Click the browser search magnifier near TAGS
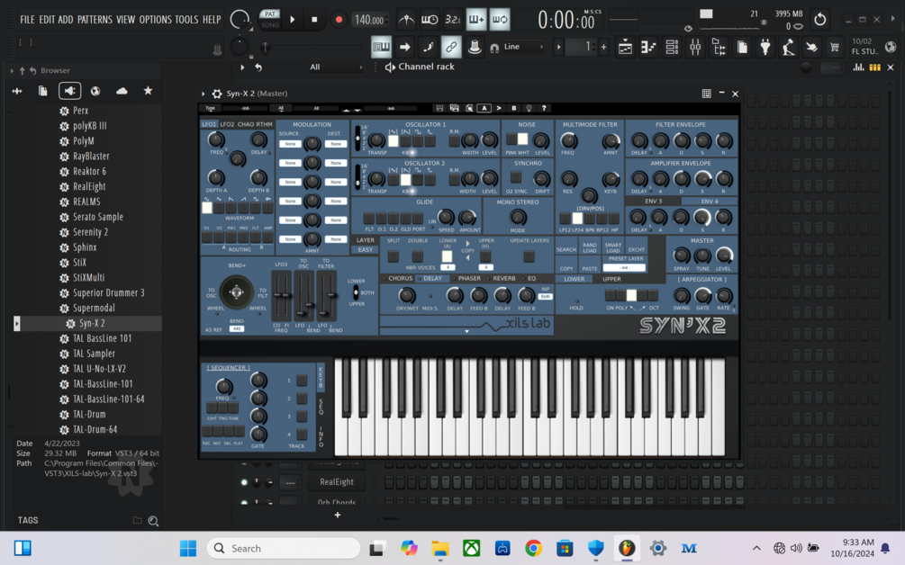Image resolution: width=905 pixels, height=565 pixels. [x=153, y=521]
